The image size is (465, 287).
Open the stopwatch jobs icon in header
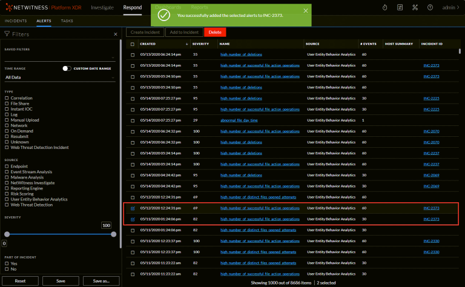tap(385, 7)
